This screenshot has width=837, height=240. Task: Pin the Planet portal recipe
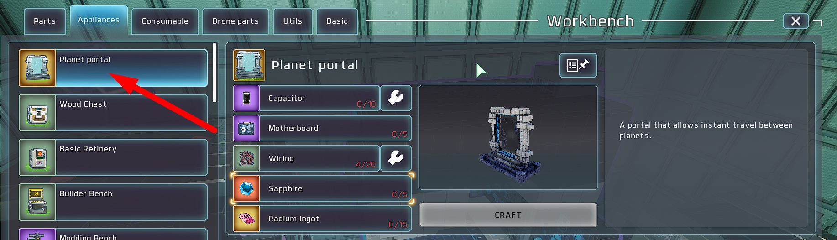pos(578,65)
